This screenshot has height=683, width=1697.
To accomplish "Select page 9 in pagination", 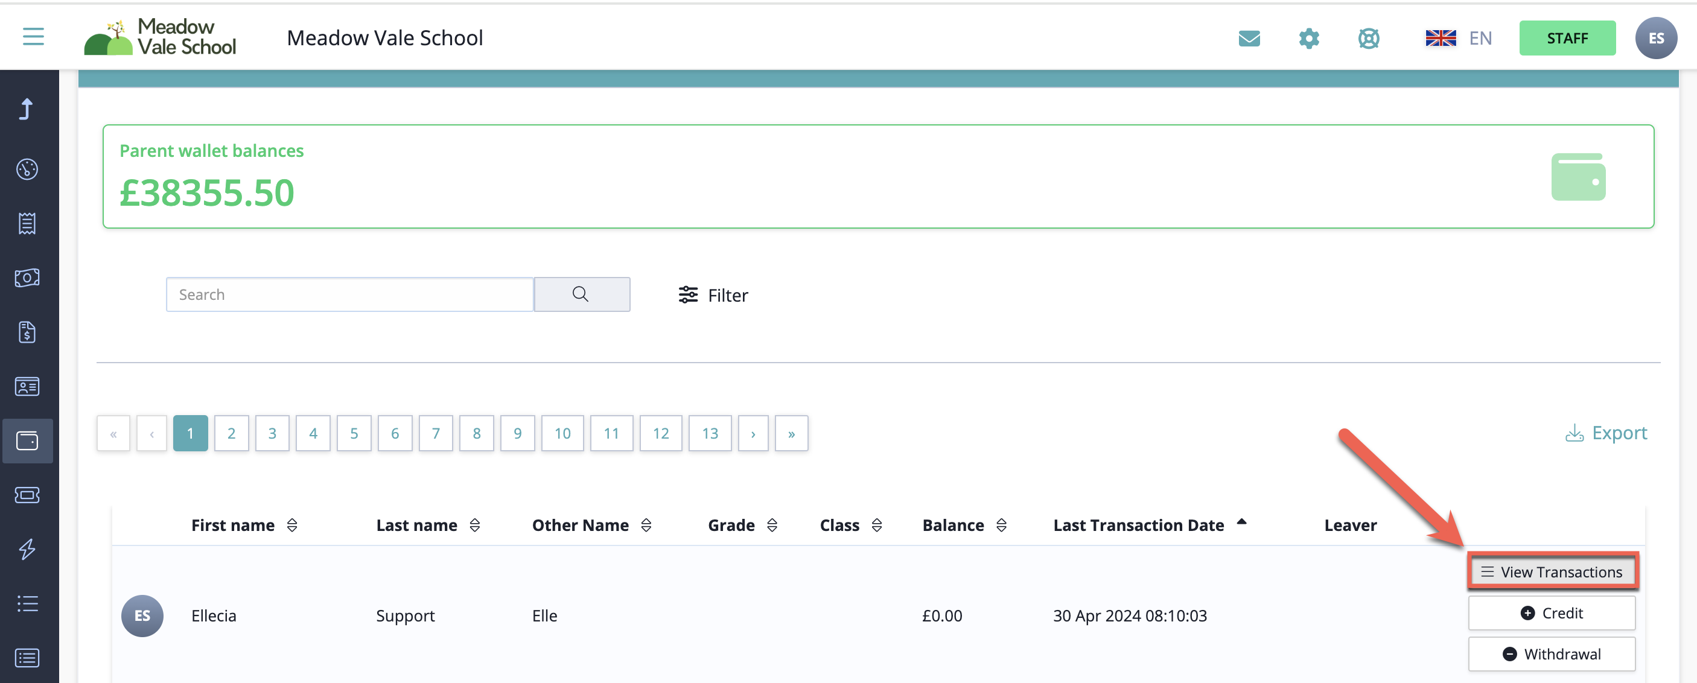I will point(517,433).
